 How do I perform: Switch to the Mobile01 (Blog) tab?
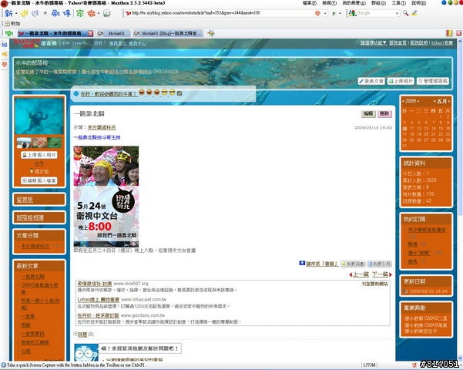coord(167,33)
